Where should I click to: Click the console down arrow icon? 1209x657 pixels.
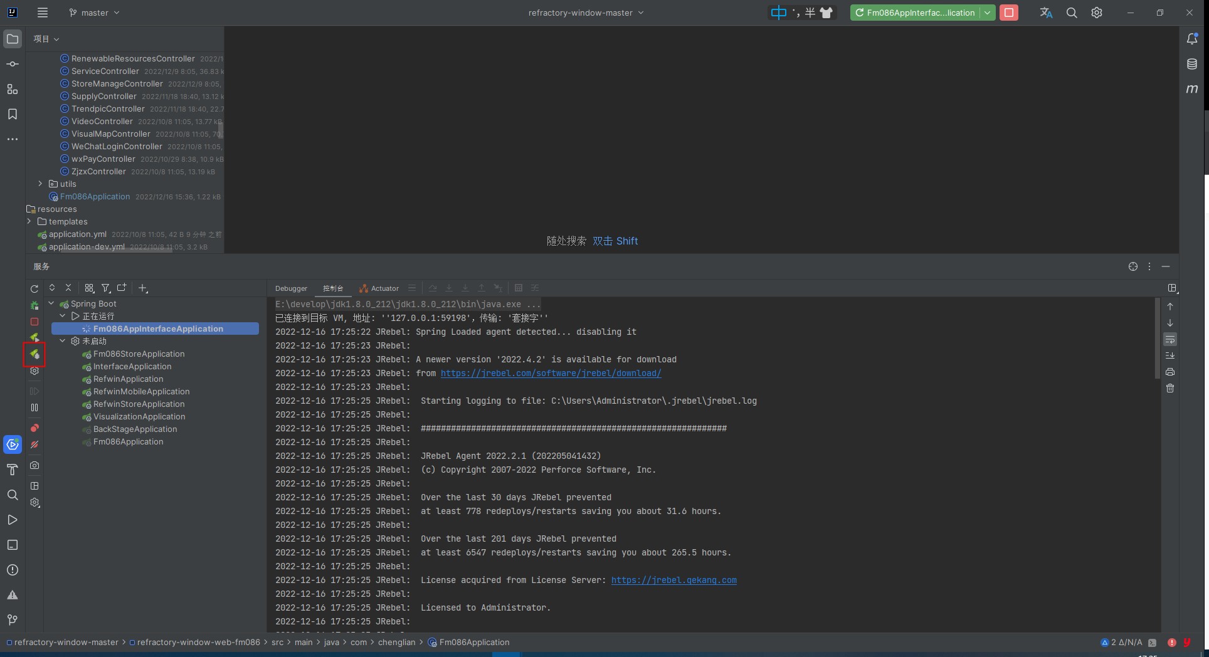(1170, 323)
